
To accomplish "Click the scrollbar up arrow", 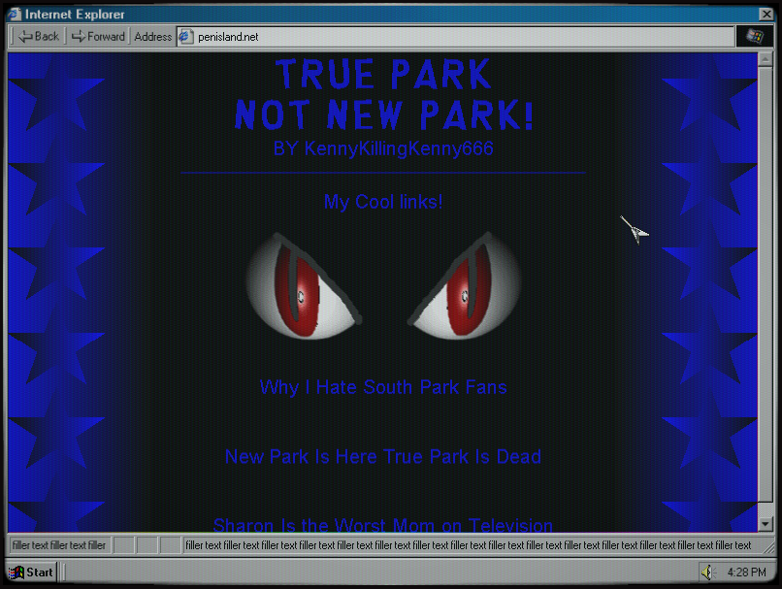I will pyautogui.click(x=766, y=60).
